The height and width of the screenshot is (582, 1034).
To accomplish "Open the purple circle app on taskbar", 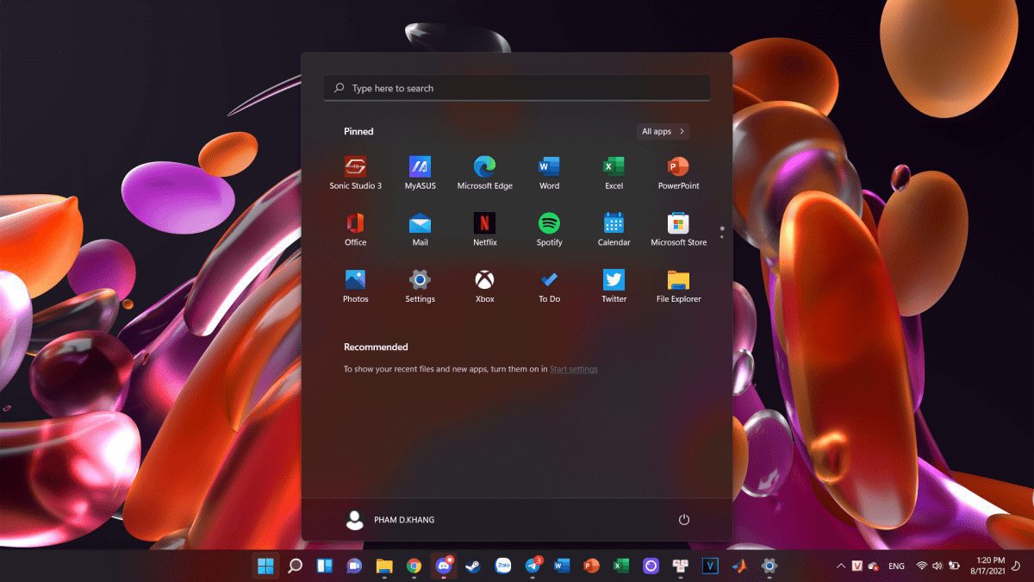I will coord(651,566).
